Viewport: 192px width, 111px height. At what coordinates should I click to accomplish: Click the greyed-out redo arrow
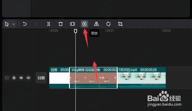click(37, 24)
